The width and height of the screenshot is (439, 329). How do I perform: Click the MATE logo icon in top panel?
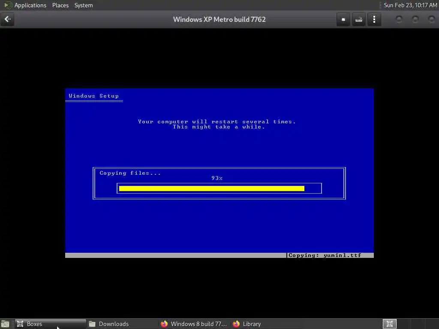(8, 5)
